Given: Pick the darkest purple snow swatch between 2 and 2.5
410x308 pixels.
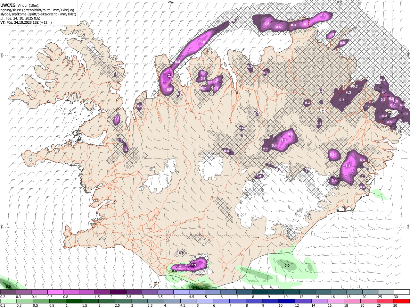Looking at the screenshot, I should (118, 292).
